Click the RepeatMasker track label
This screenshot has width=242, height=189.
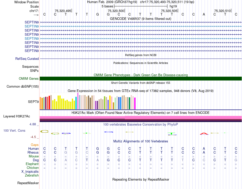[x=28, y=183]
